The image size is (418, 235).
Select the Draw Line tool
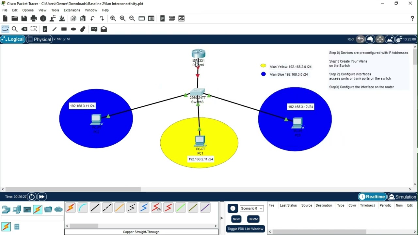(54, 29)
